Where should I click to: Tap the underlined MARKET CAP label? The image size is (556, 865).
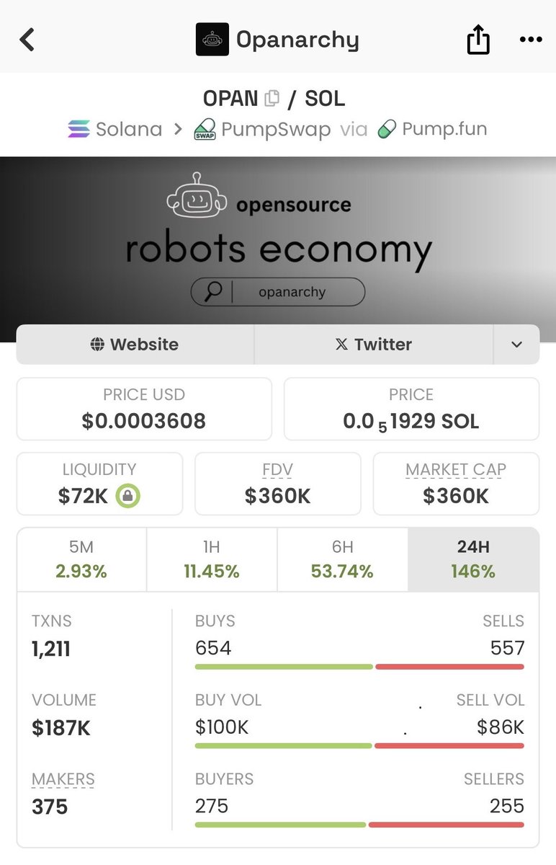click(x=455, y=470)
